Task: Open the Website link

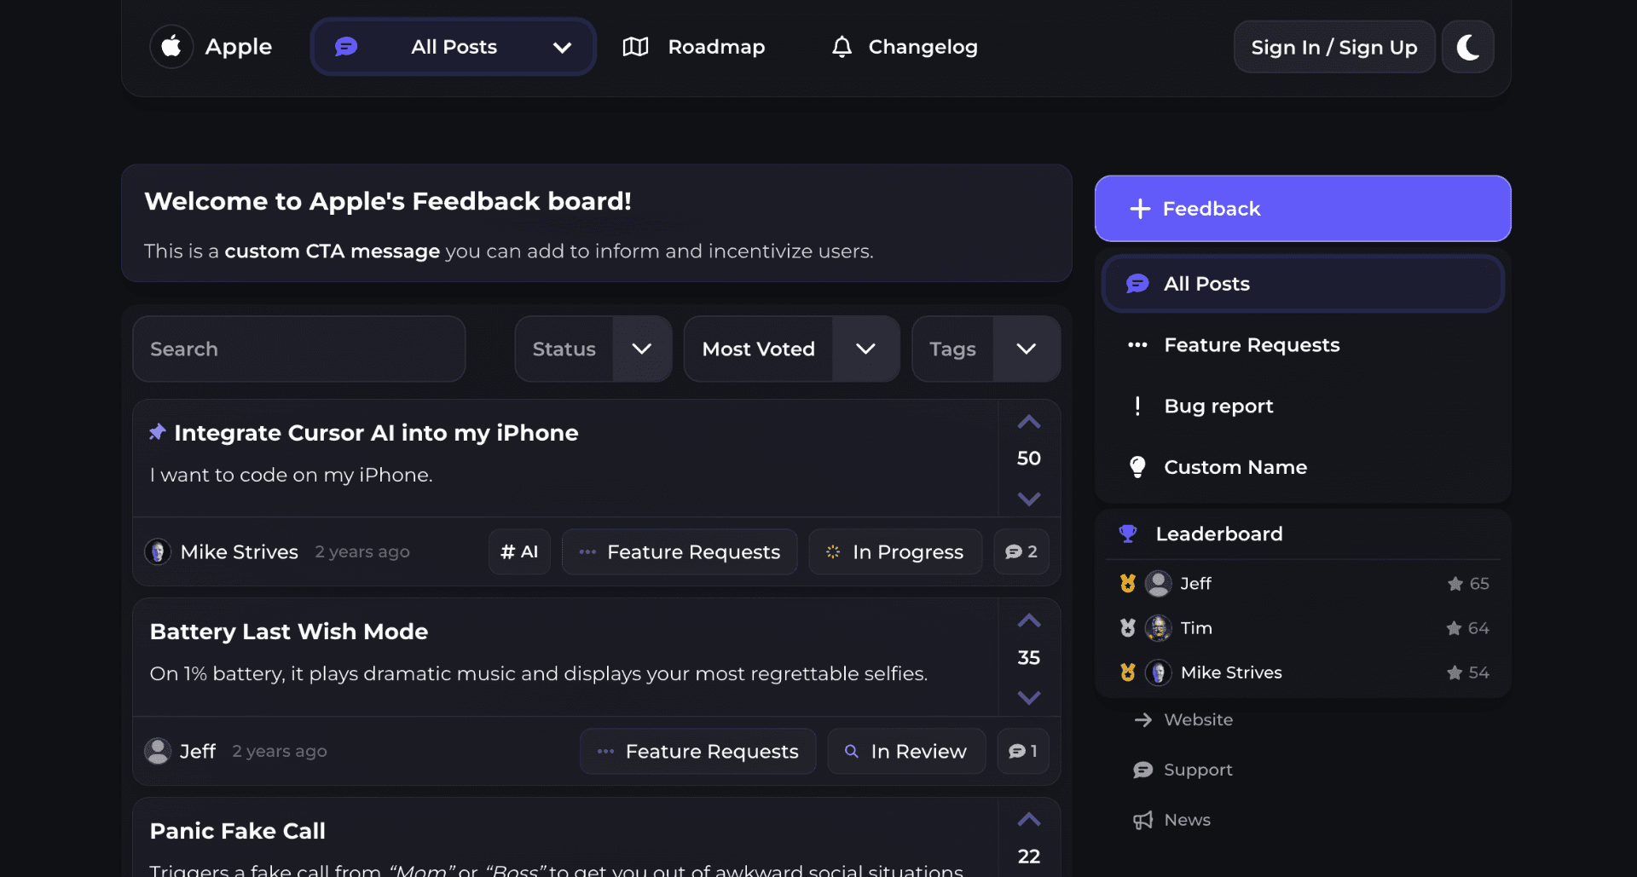Action: coord(1183,720)
